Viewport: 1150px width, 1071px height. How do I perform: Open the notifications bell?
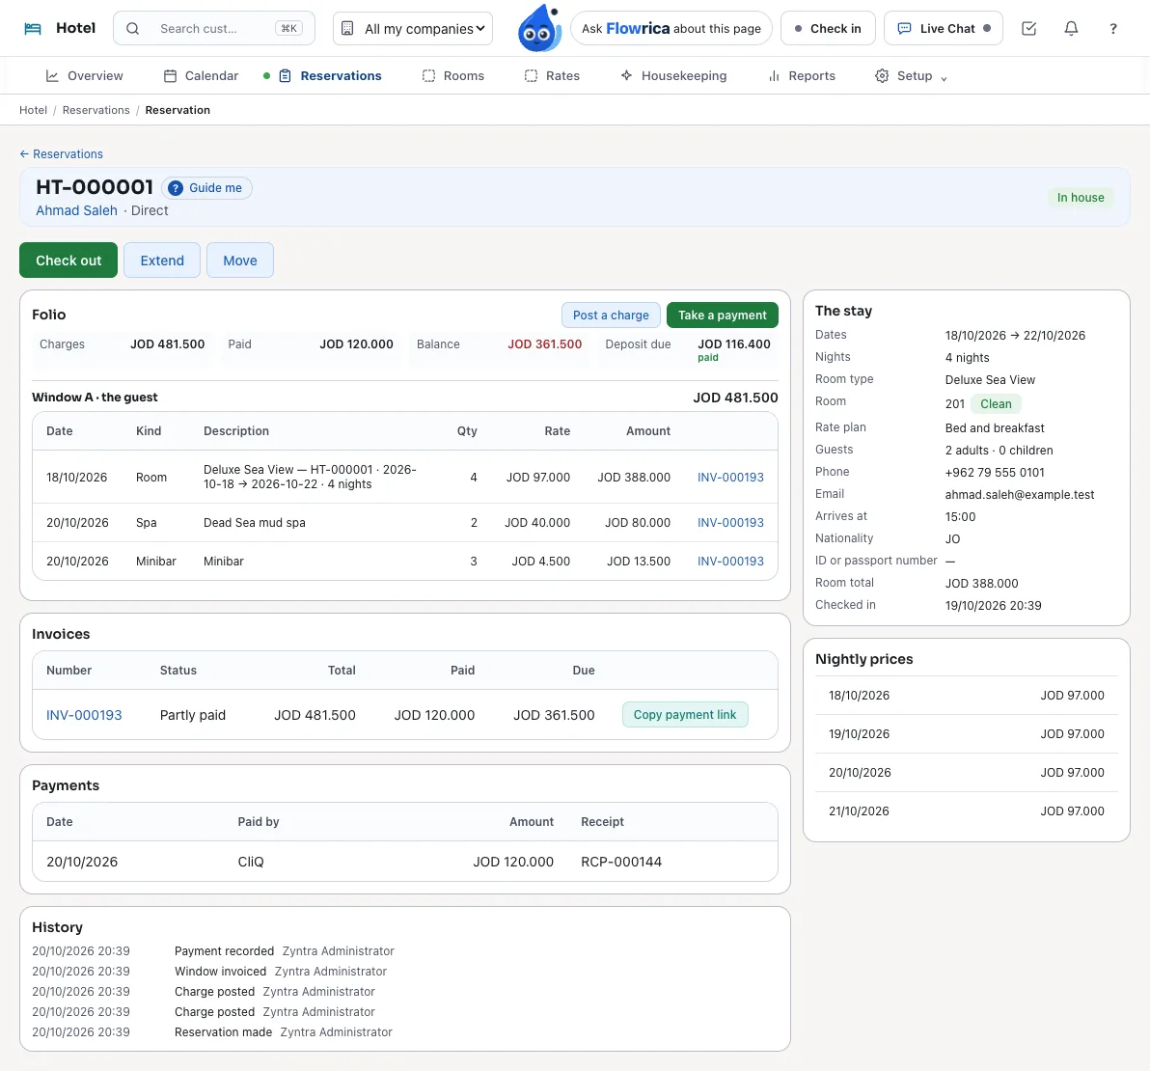1072,29
